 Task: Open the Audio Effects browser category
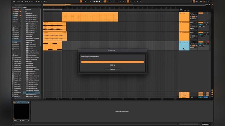(16, 34)
